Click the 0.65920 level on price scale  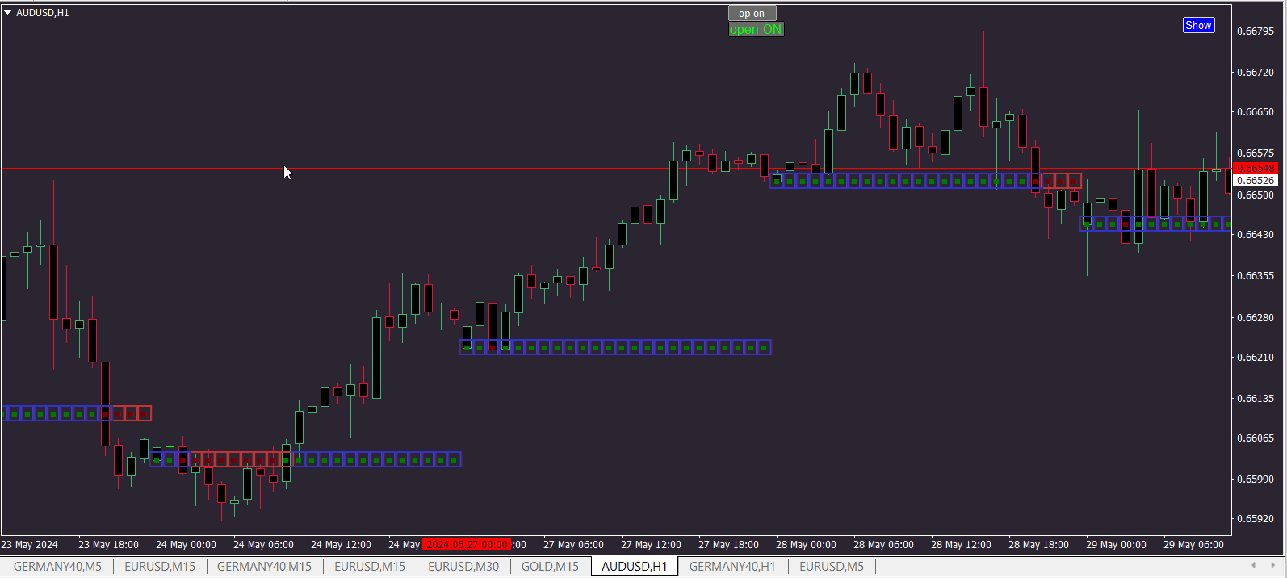(1256, 519)
